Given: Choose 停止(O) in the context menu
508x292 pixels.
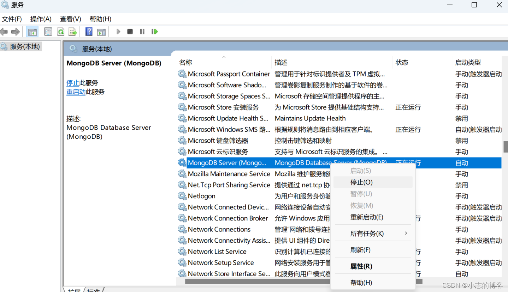Looking at the screenshot, I should [373, 182].
